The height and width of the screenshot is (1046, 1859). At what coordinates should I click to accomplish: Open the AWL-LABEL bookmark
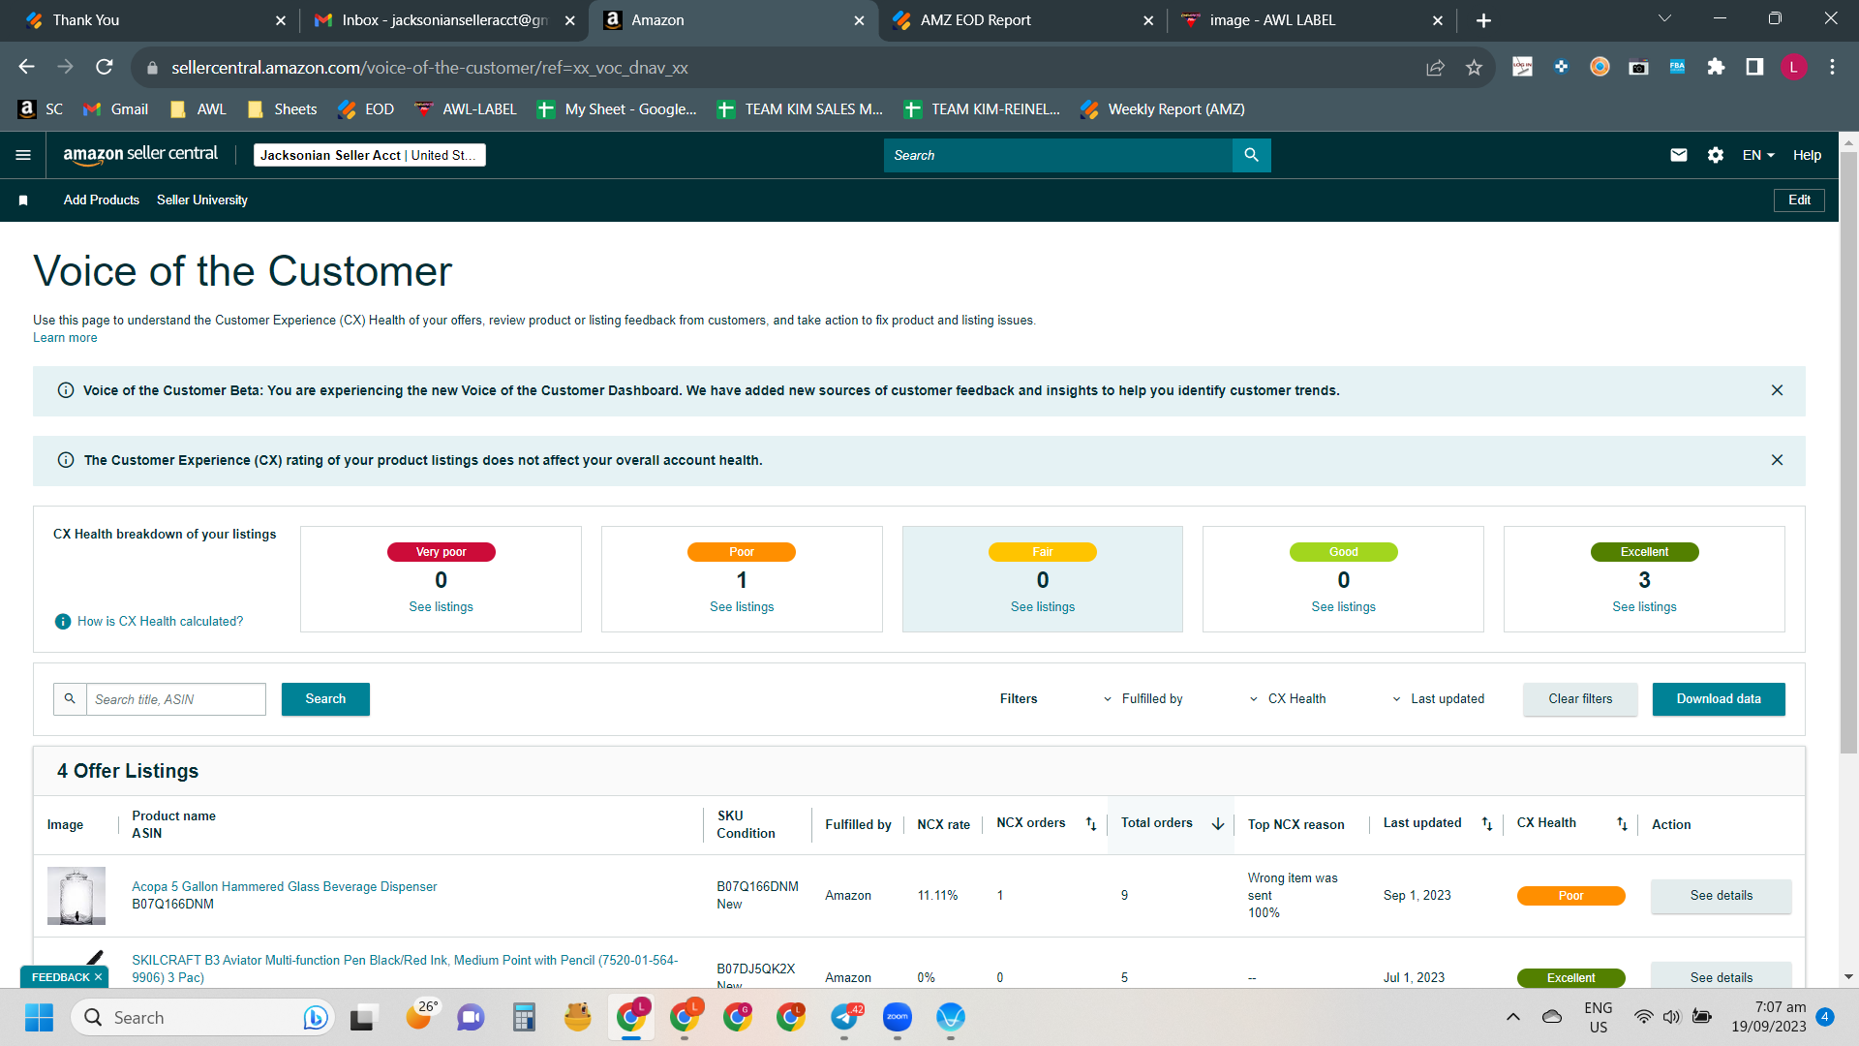(466, 109)
